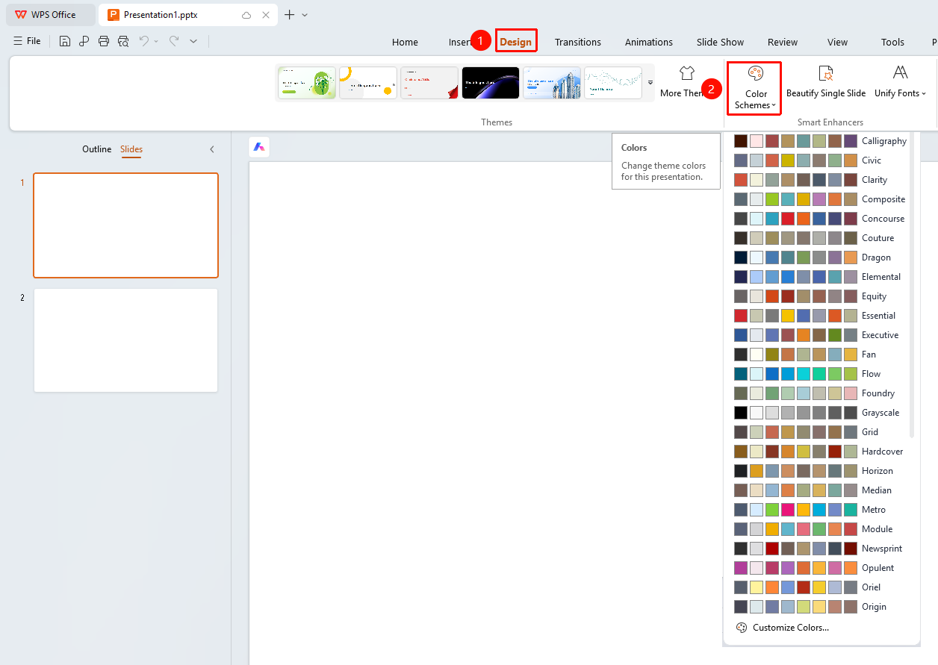Click the Undo arrow icon
938x665 pixels.
click(144, 41)
